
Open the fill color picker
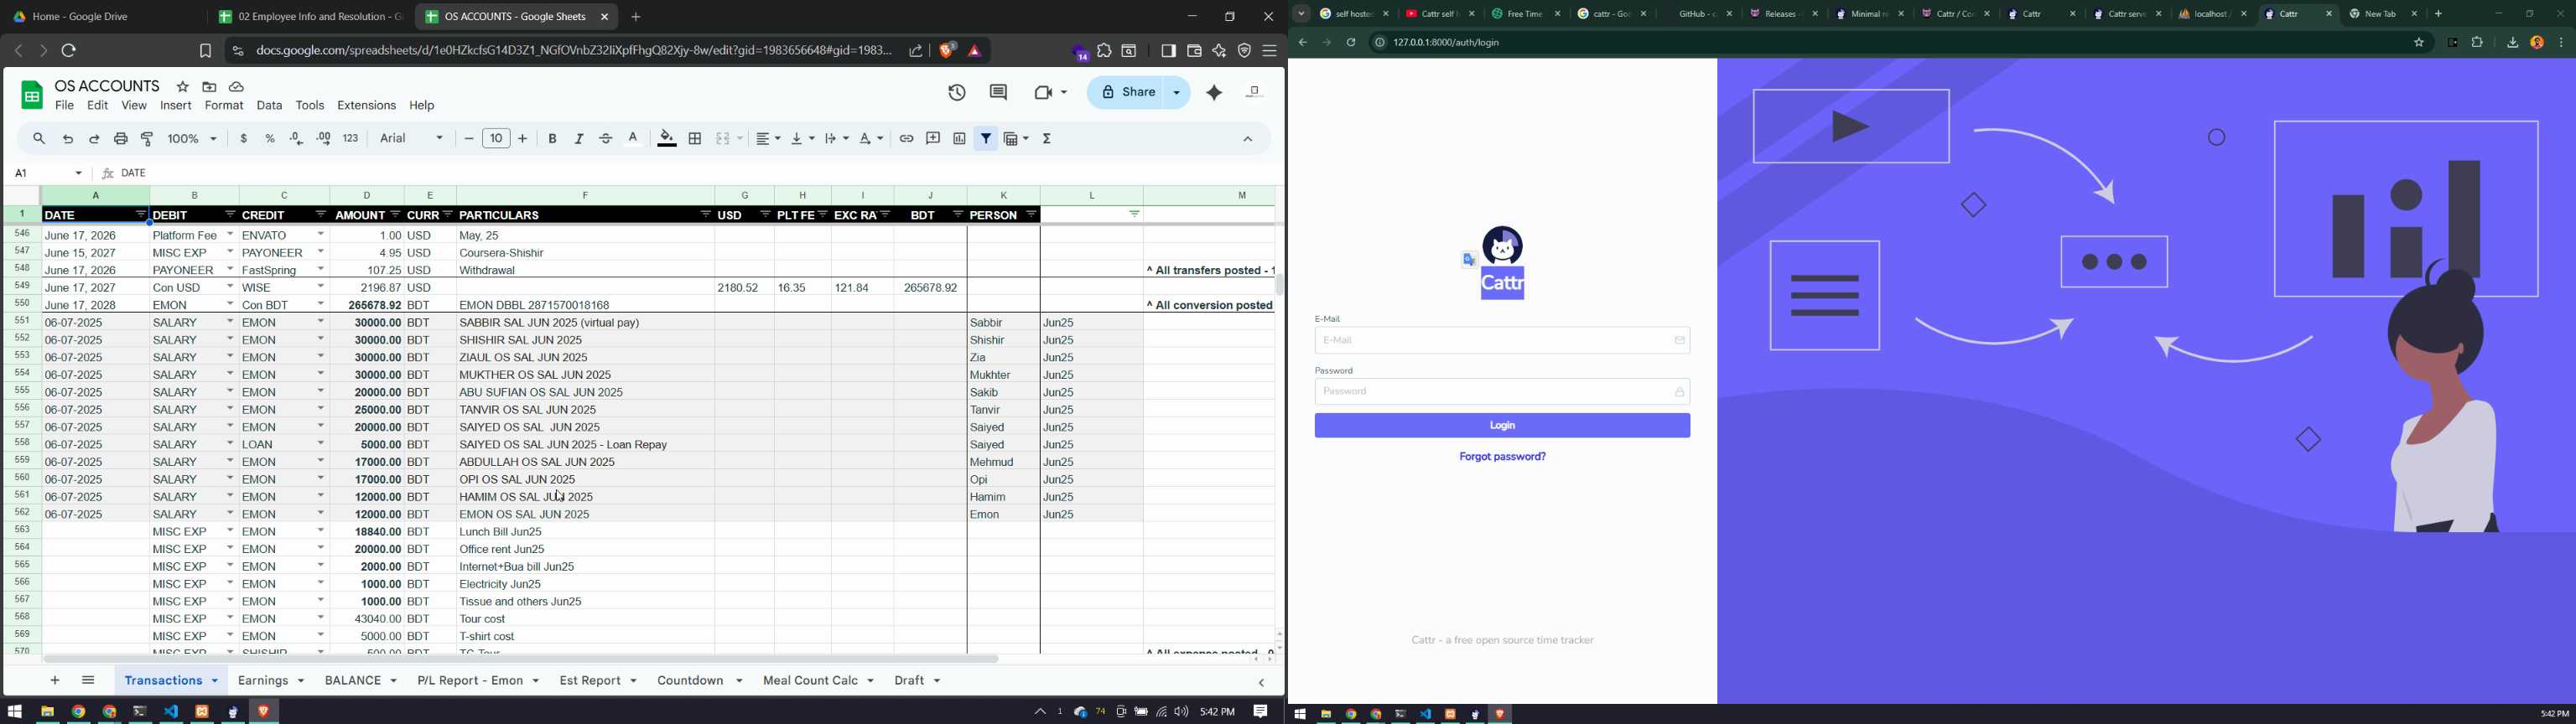click(667, 139)
